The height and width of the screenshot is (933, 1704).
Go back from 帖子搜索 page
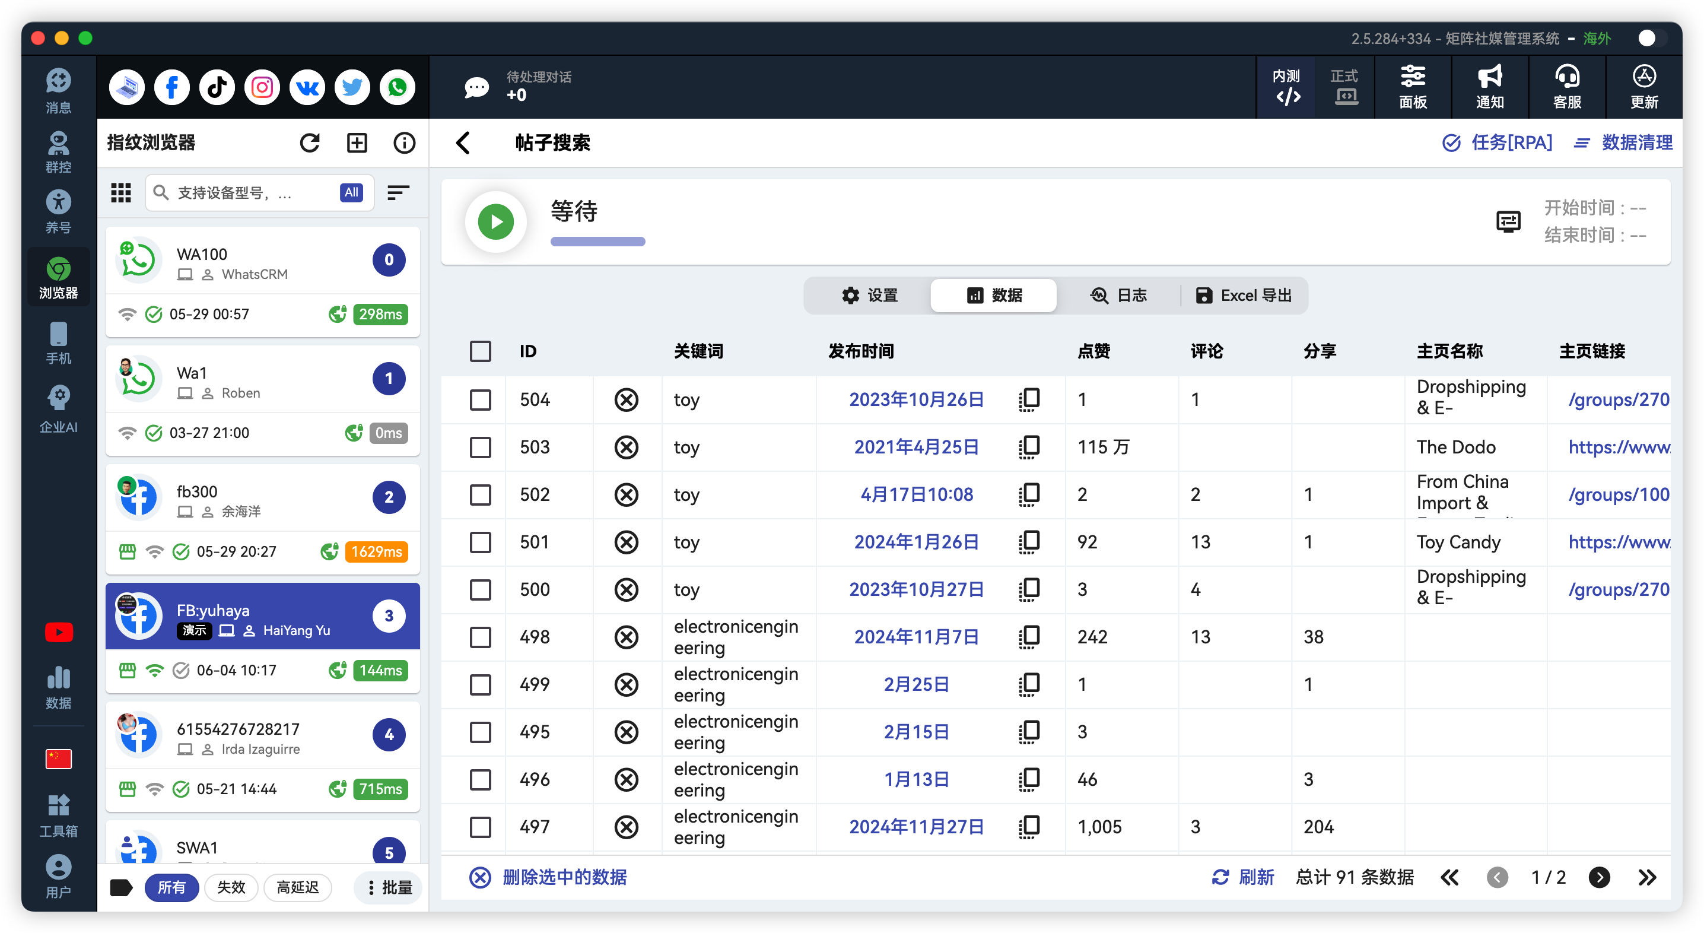click(x=463, y=142)
